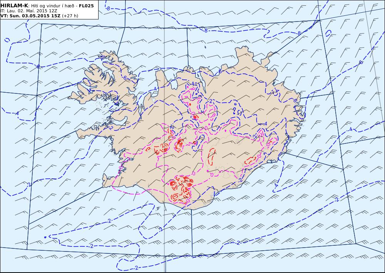
Task: Click the '(+27 h)' forecast offset text
Action: click(70, 16)
